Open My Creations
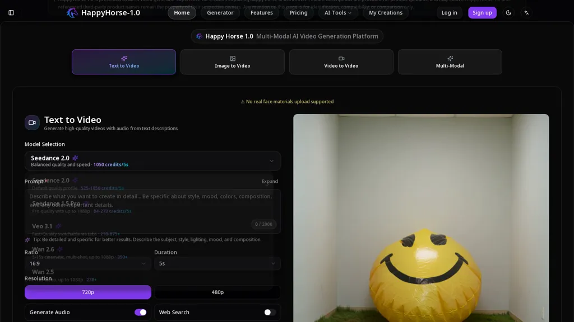The image size is (574, 322). click(386, 13)
